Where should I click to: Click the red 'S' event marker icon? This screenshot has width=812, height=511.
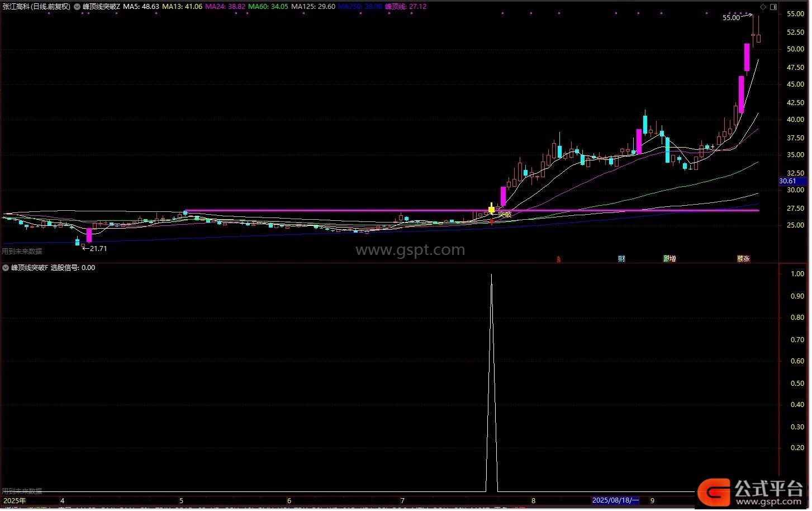click(558, 259)
